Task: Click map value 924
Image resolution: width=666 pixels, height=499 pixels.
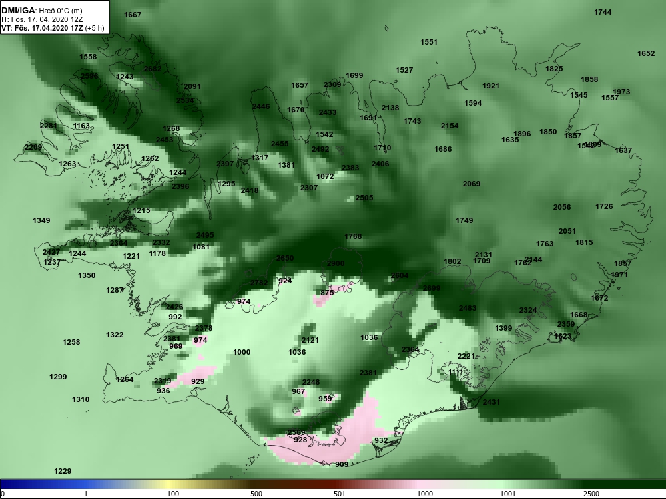Action: pyautogui.click(x=285, y=281)
